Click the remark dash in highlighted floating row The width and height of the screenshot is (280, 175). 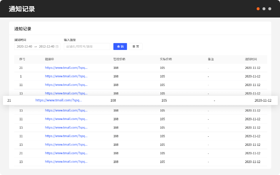tap(214, 101)
